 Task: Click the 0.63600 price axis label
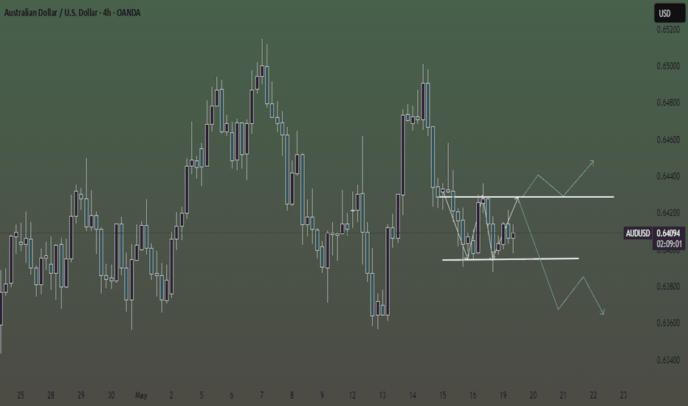[668, 323]
